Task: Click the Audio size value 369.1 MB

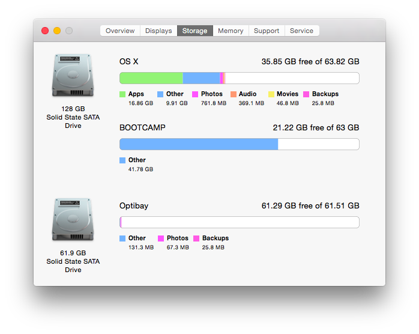Action: pyautogui.click(x=251, y=103)
